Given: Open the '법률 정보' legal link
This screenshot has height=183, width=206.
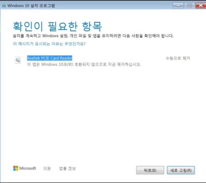Looking at the screenshot, I should tap(67, 168).
